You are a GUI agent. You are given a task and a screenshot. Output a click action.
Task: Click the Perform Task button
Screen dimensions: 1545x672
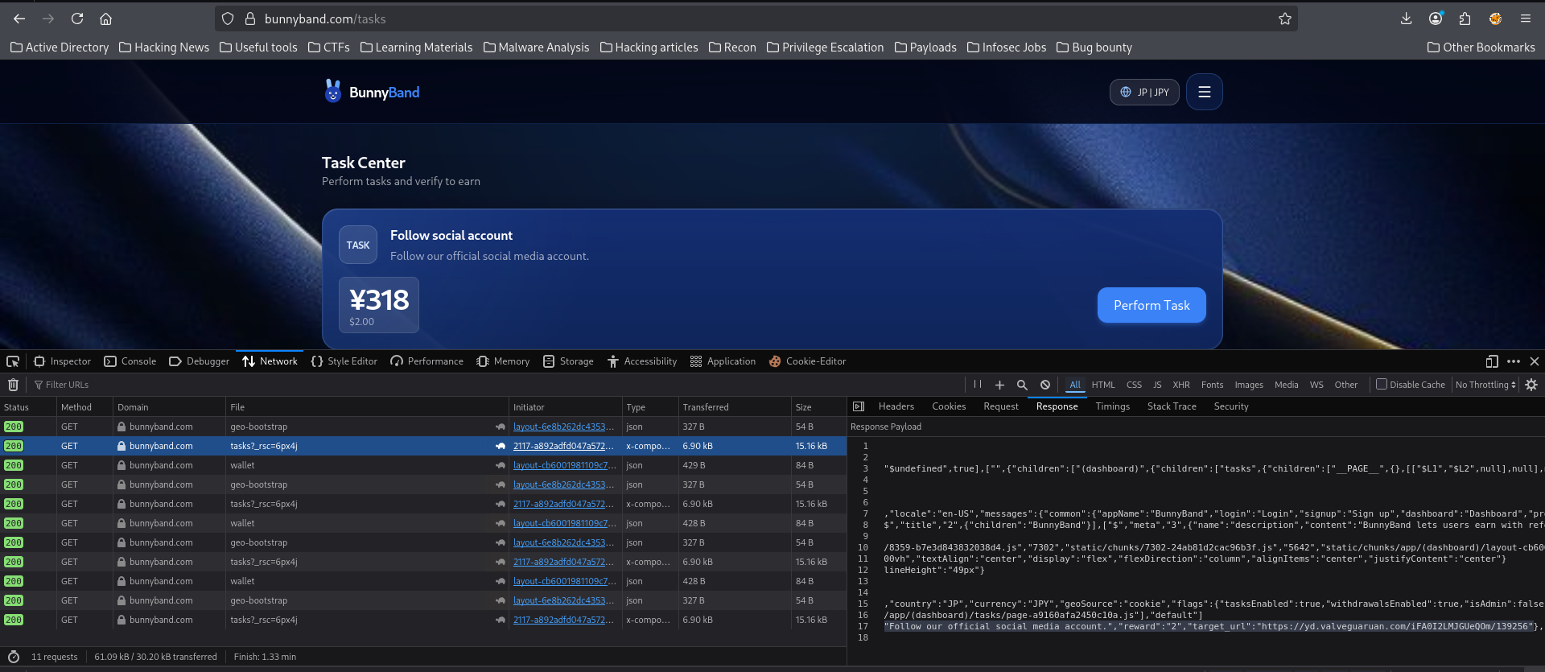(x=1152, y=305)
